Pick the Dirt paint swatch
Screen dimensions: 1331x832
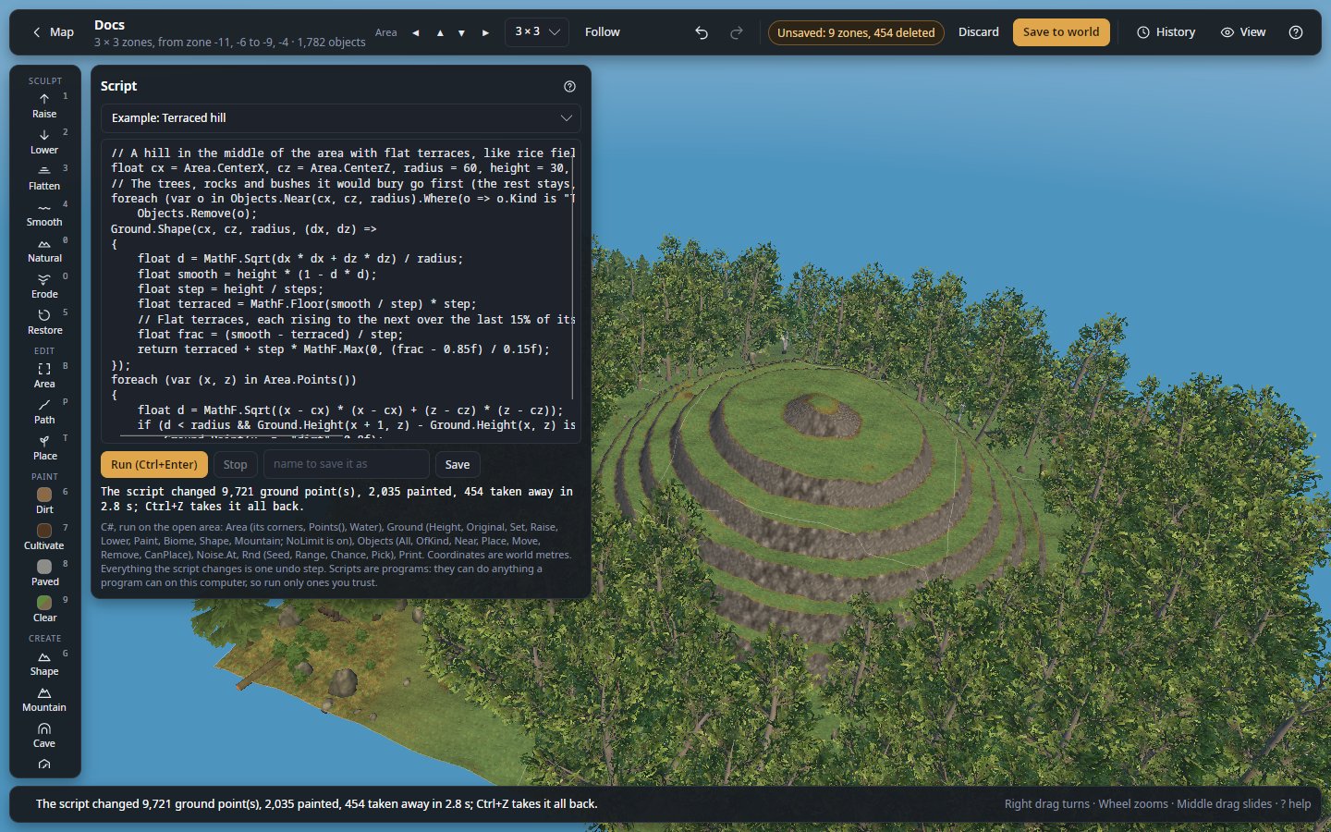(x=44, y=501)
